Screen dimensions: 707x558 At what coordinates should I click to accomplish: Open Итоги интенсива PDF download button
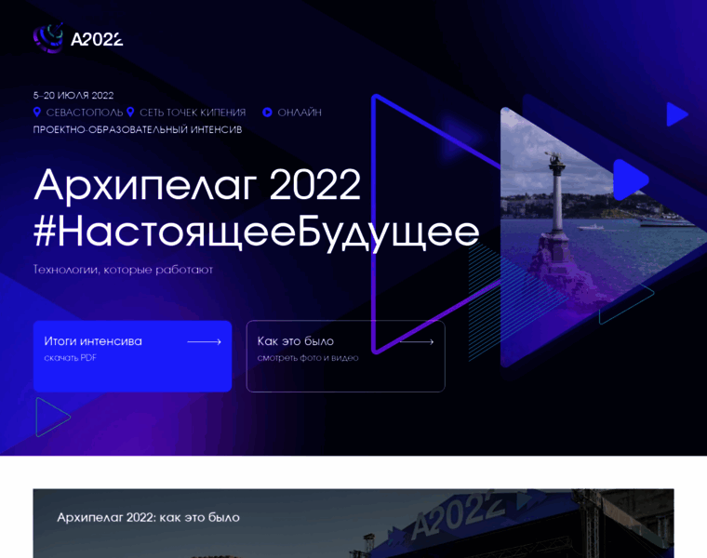pyautogui.click(x=132, y=356)
